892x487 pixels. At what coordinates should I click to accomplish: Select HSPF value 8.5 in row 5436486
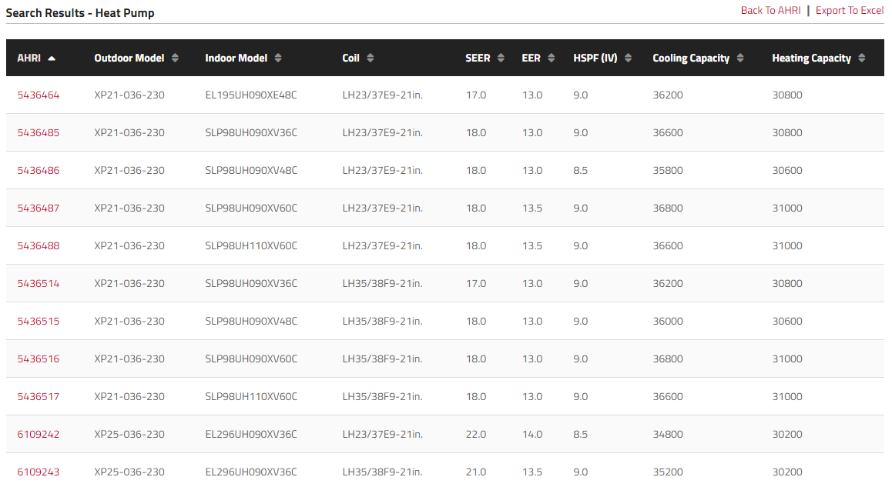coord(580,171)
